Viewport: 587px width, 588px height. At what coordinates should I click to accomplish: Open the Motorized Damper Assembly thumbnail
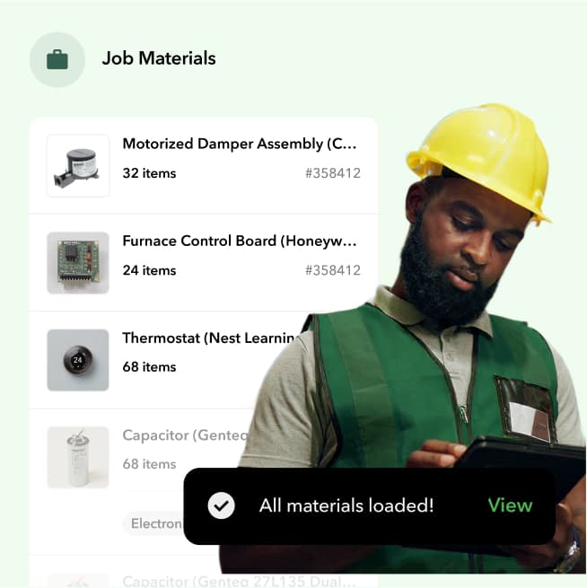pos(78,166)
